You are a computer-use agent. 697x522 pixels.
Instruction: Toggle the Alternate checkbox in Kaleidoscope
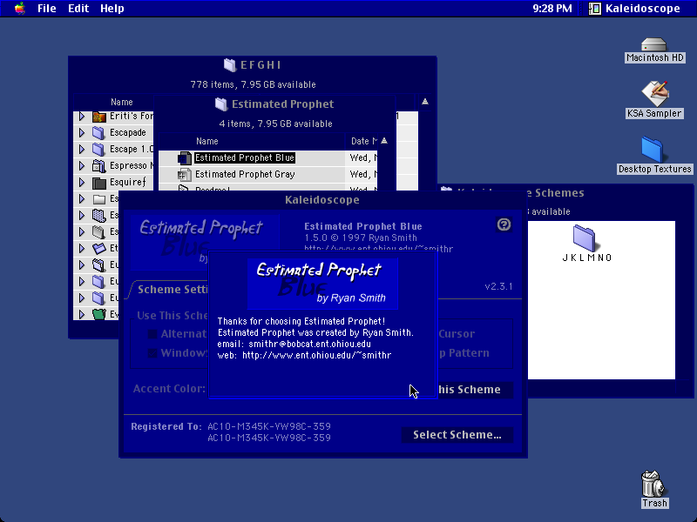[152, 334]
